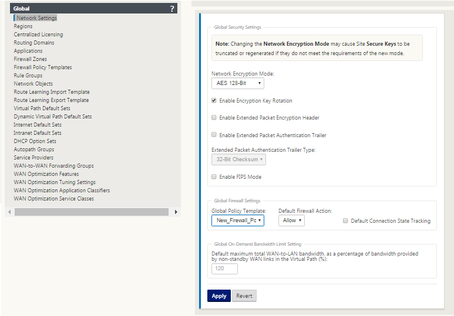Go to Centralized Licensing
Image resolution: width=454 pixels, height=316 pixels.
[x=38, y=35]
